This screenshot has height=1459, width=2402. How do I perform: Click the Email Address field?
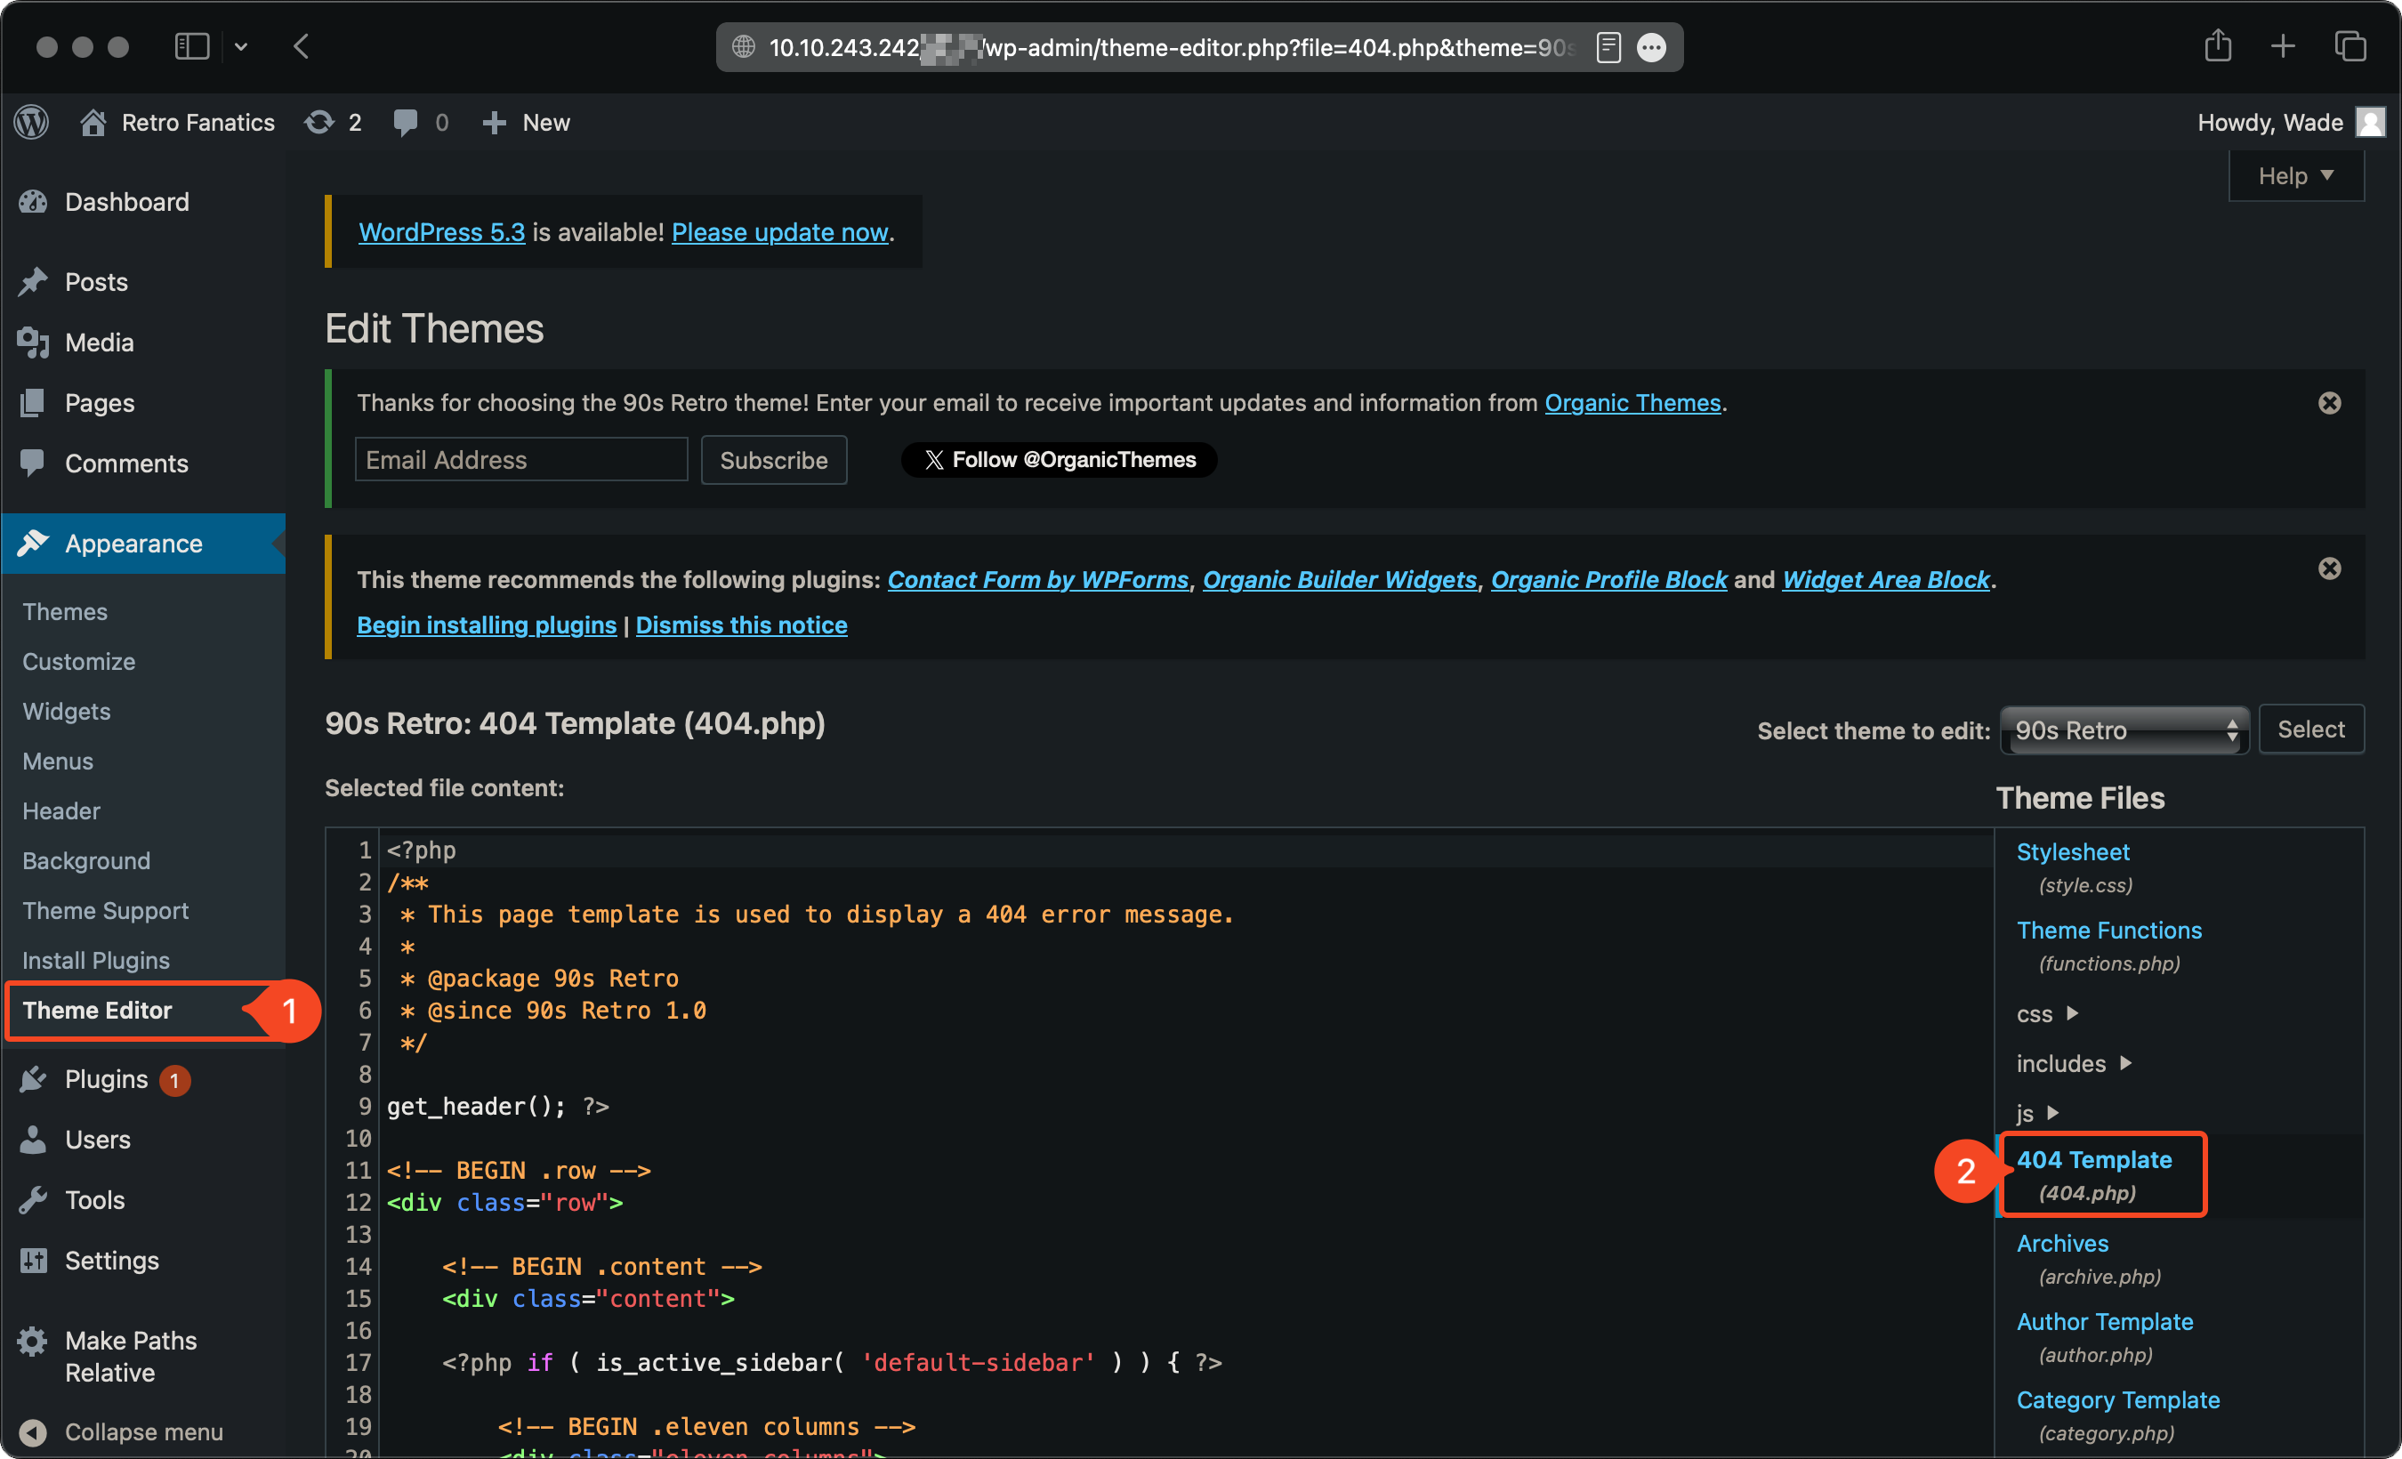[x=520, y=459]
